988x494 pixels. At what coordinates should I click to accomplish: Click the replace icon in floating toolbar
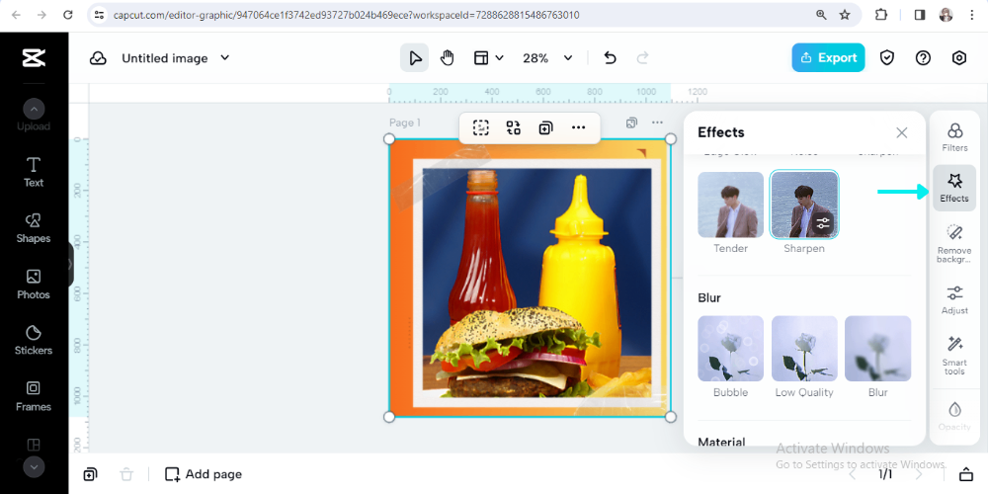514,127
